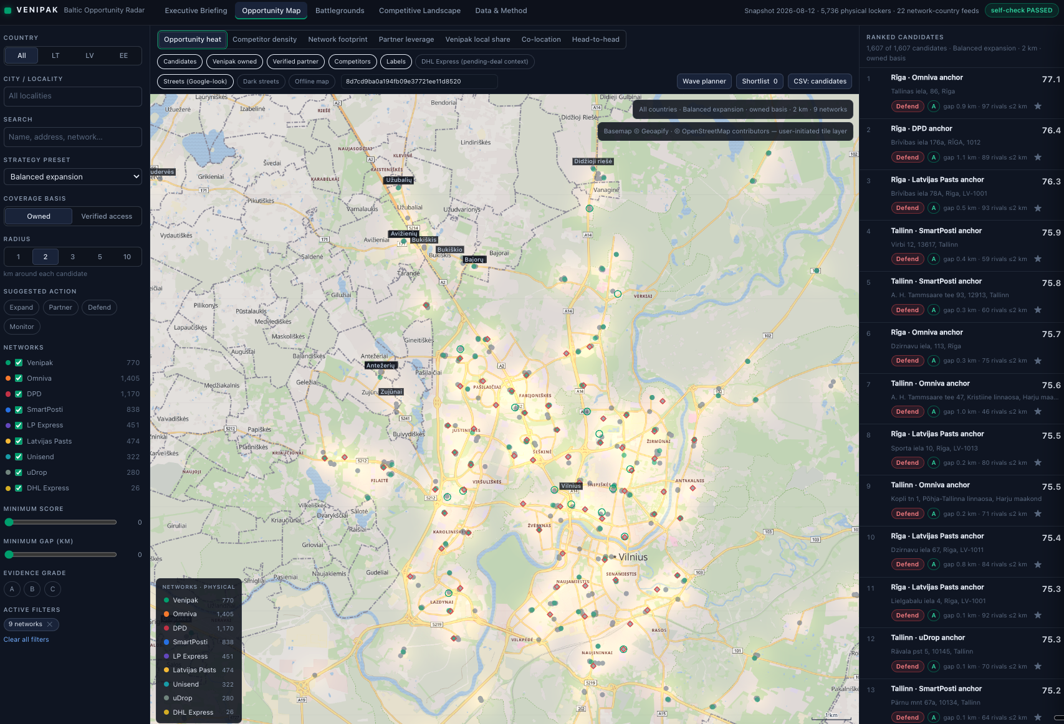Star the top-ranked Rīga Omniva anchor candidate
This screenshot has height=724, width=1064.
tap(1038, 107)
